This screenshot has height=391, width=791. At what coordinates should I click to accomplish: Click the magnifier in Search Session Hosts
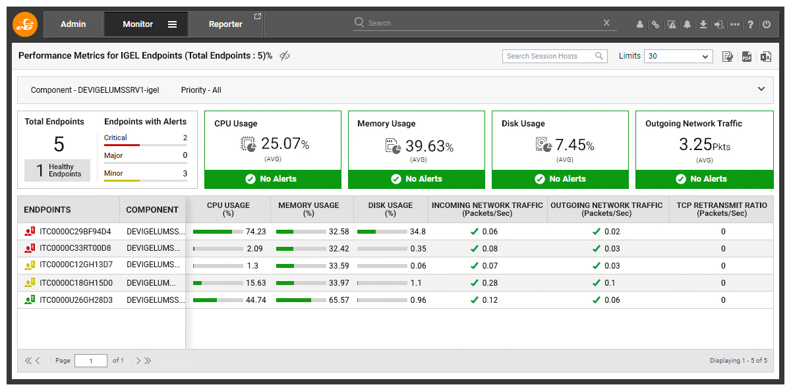point(599,56)
